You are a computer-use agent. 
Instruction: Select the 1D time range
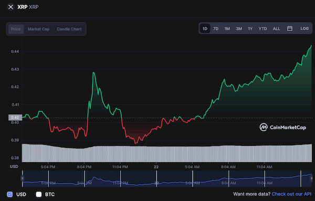(205, 28)
